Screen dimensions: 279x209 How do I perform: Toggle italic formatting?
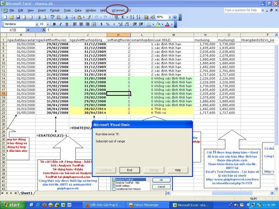point(60,24)
